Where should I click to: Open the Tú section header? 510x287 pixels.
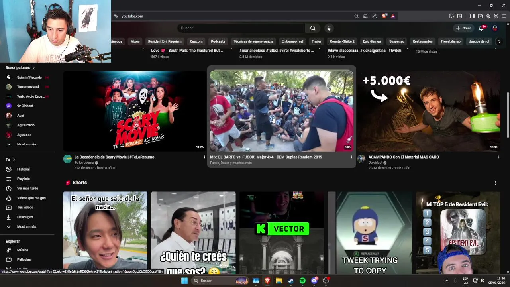pyautogui.click(x=10, y=159)
